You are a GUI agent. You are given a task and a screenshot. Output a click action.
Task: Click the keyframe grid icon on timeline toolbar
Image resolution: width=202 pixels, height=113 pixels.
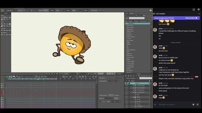36,77
